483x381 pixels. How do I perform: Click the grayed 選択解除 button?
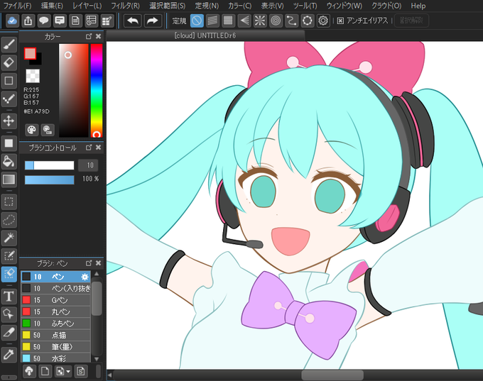tap(411, 21)
